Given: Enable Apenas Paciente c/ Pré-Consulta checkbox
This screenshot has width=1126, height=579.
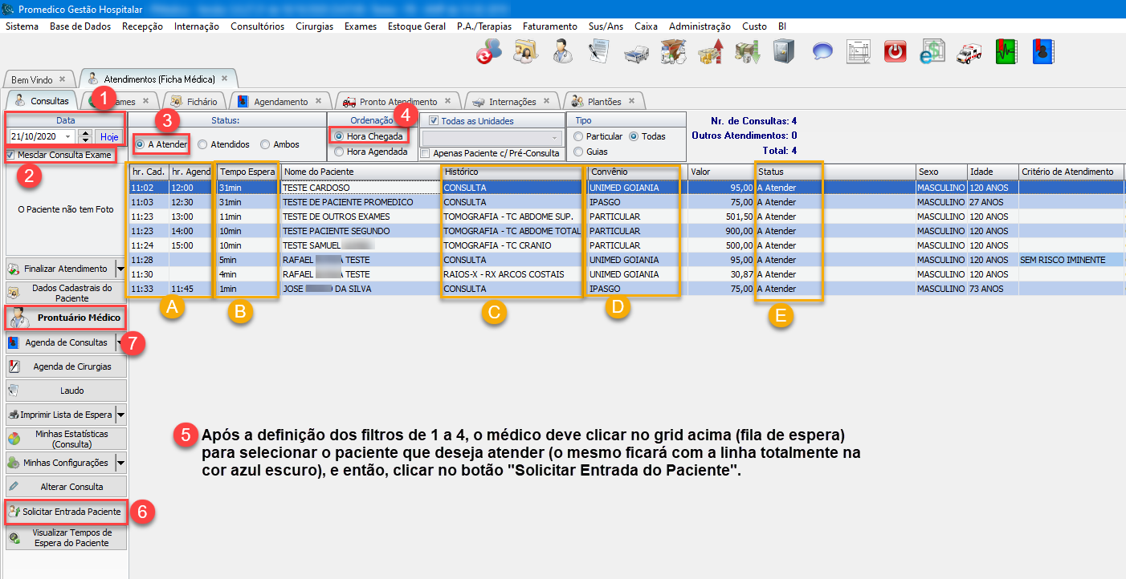Looking at the screenshot, I should click(426, 153).
